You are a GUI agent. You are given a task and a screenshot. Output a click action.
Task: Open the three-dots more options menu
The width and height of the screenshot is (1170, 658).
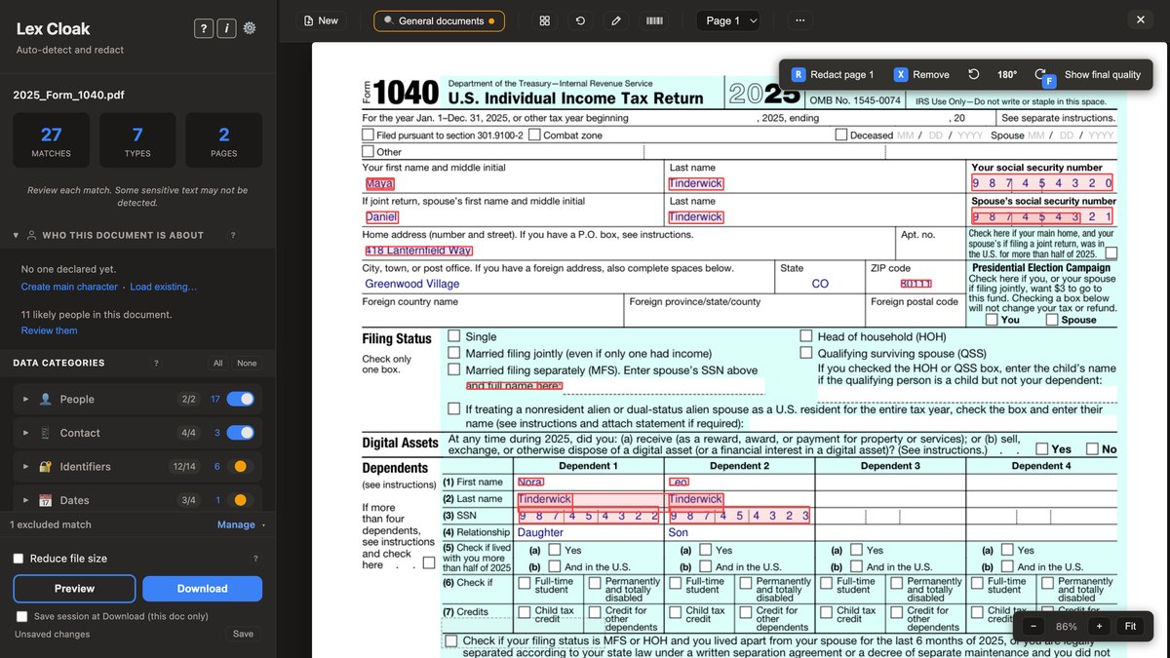coord(799,20)
